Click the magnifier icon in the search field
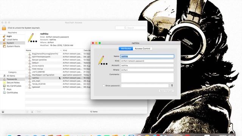Screen dimensions: 242x136 click(125, 28)
